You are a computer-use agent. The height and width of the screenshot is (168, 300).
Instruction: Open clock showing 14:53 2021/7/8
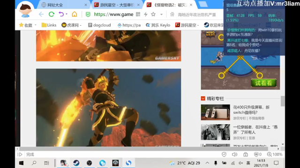click(x=261, y=163)
